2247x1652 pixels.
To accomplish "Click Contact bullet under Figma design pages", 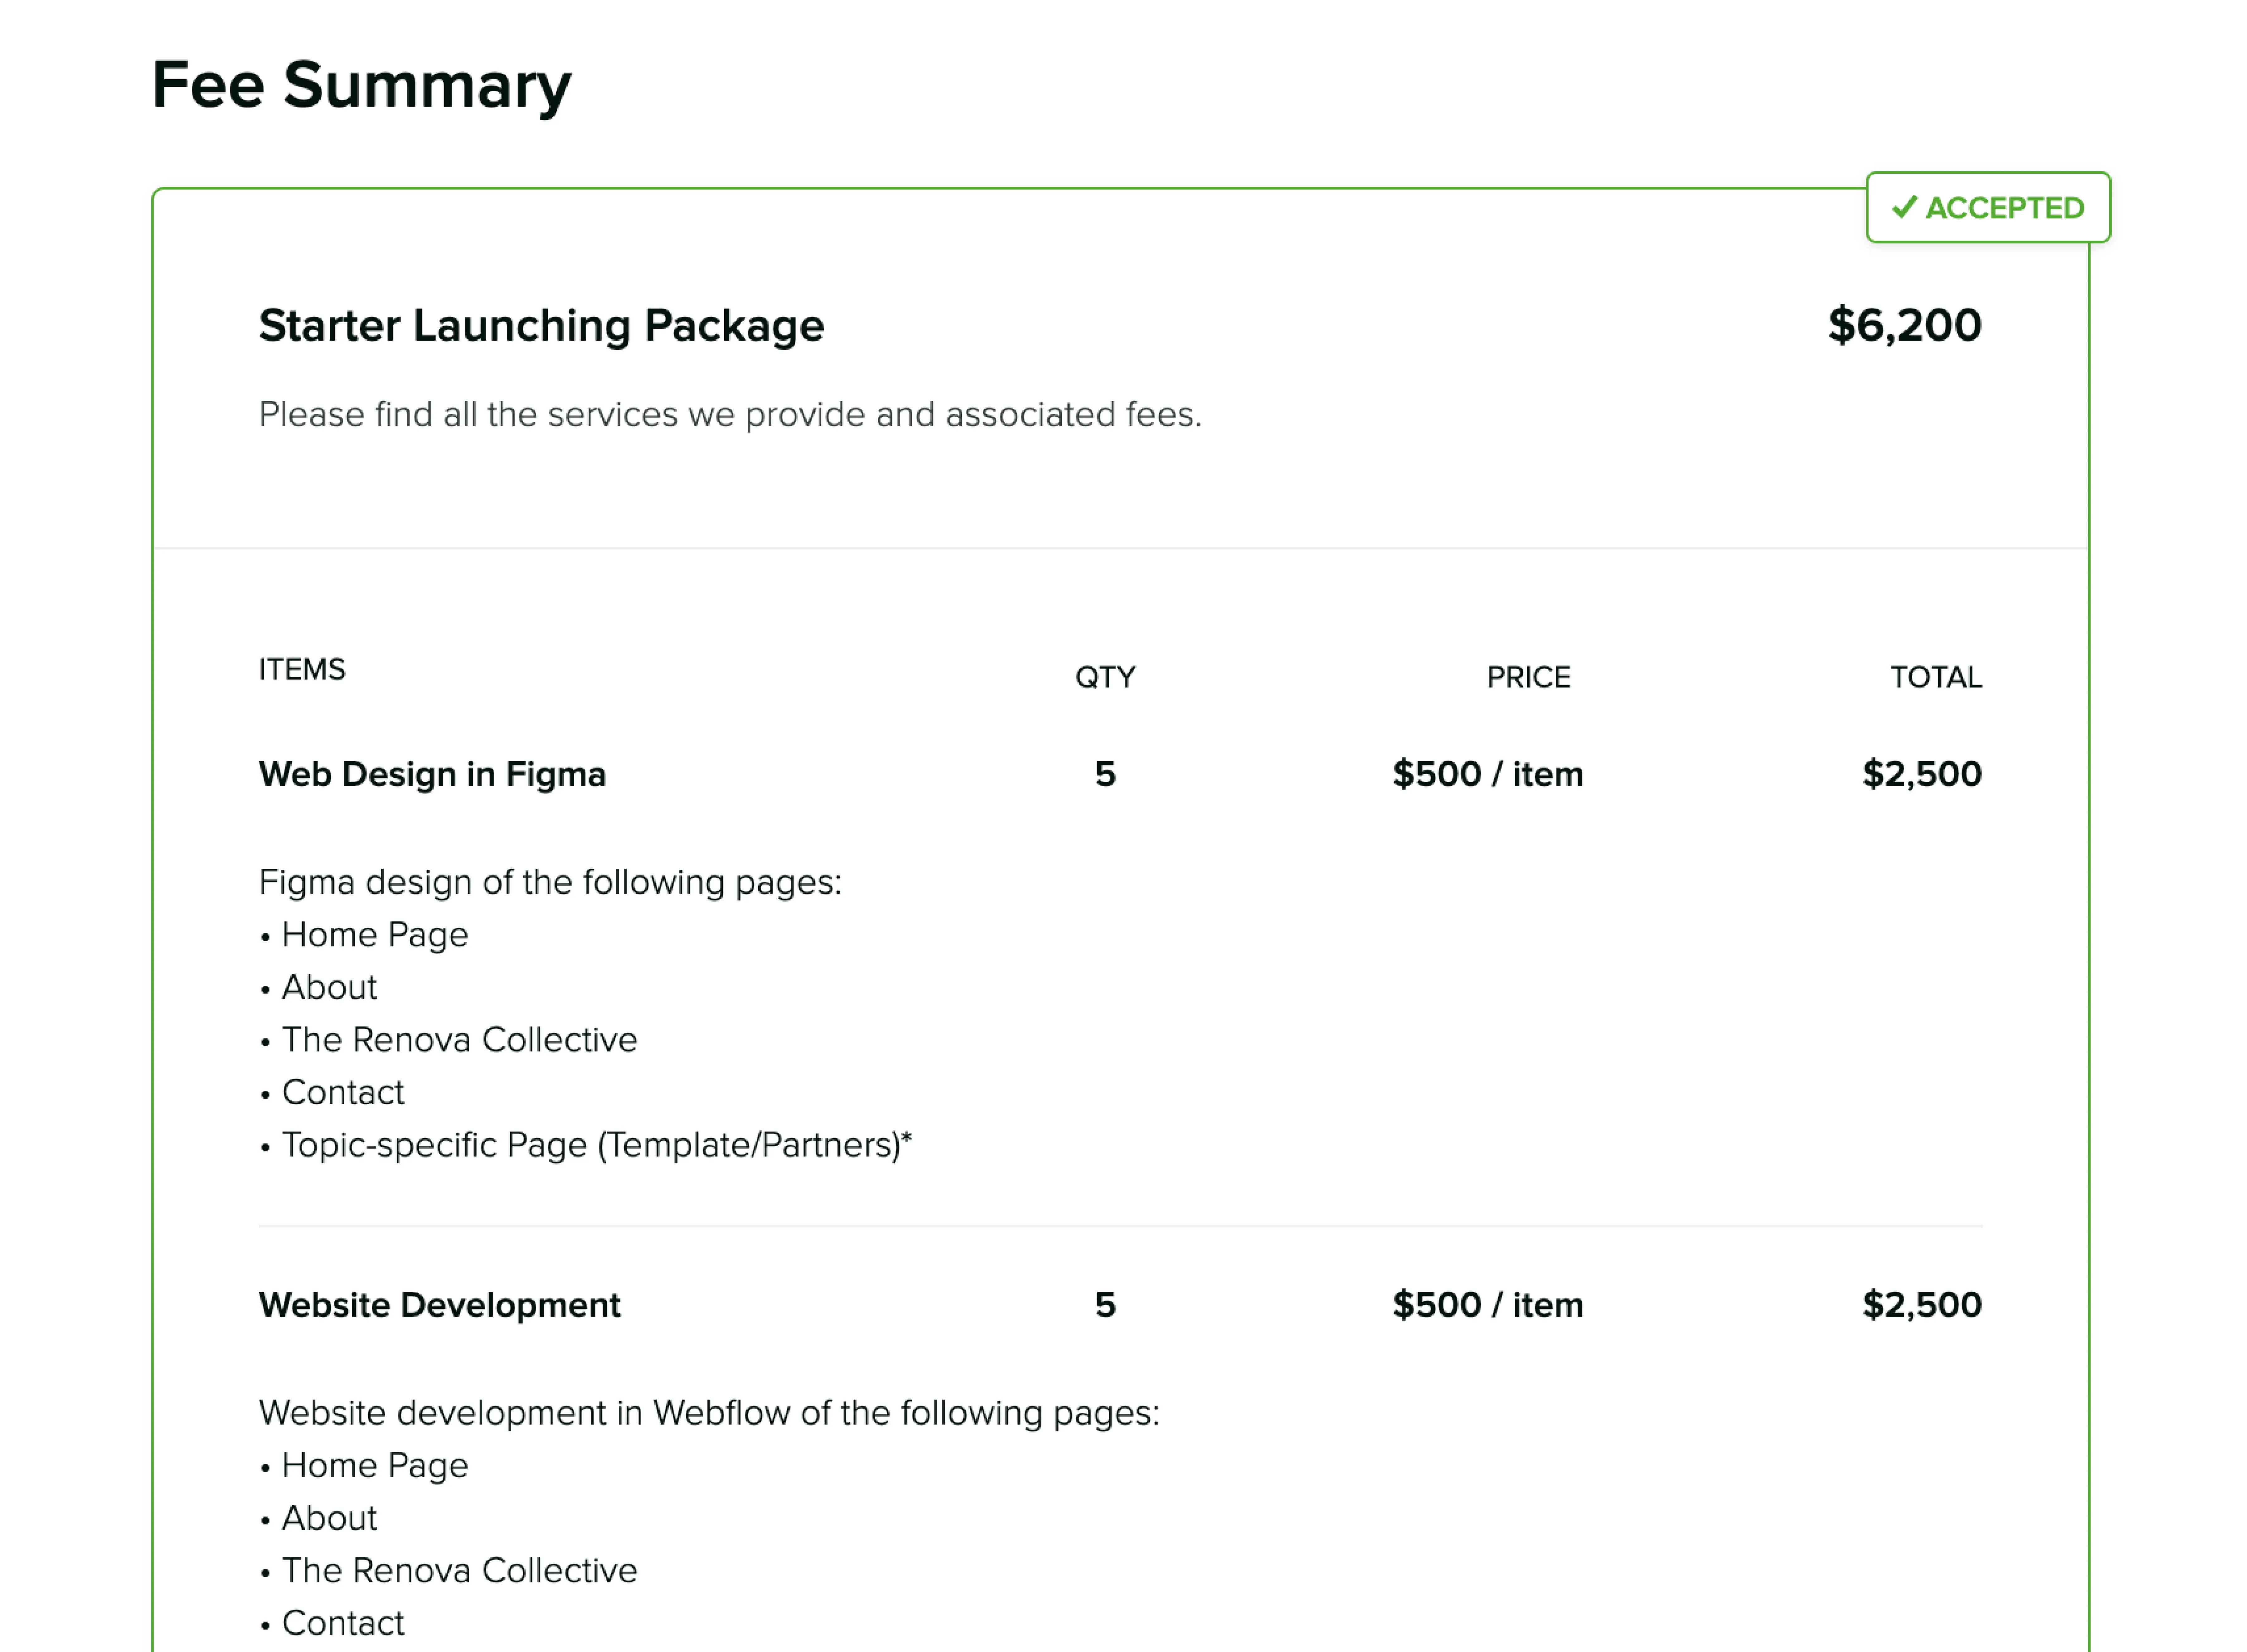I will (x=343, y=1092).
